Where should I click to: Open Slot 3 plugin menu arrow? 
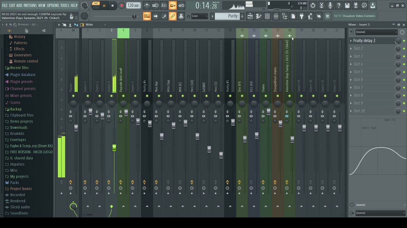coord(351,56)
